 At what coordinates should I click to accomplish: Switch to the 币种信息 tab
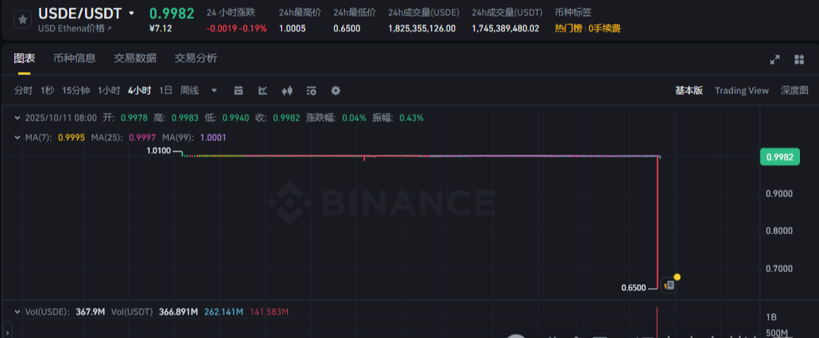pyautogui.click(x=74, y=58)
